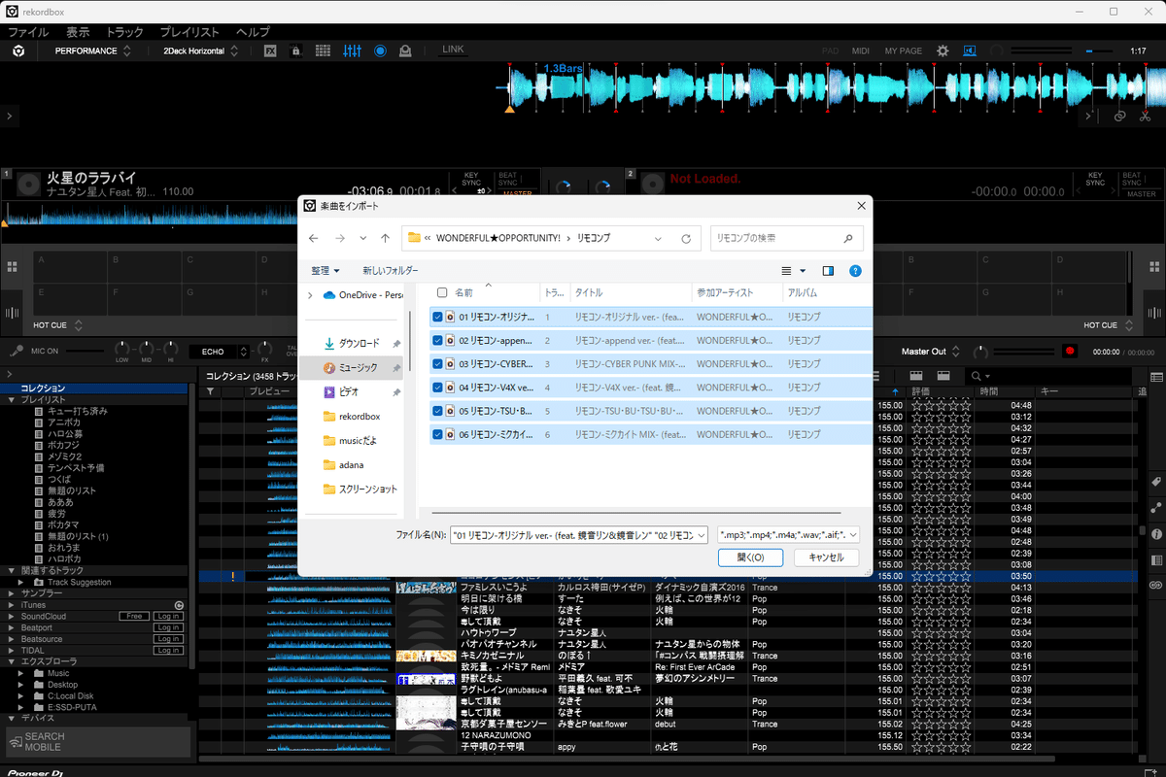Uncheck the '05 リモコン-TSU・BU' file checkbox
The width and height of the screenshot is (1166, 777).
(438, 411)
